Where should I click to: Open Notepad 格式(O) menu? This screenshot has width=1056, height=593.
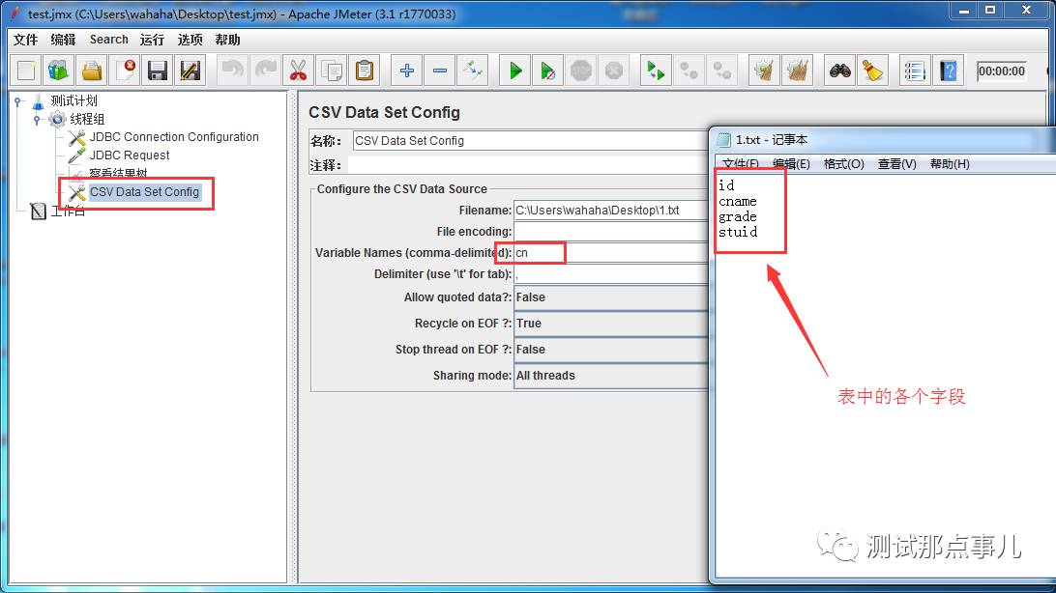[x=843, y=164]
